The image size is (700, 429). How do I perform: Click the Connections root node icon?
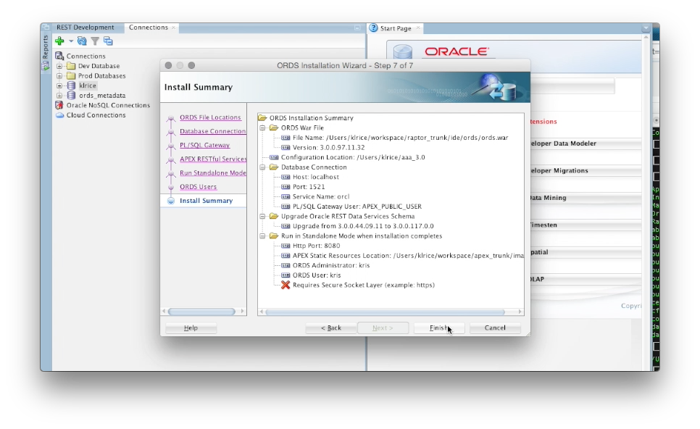pos(59,56)
